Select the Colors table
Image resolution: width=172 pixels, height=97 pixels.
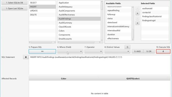pos(79,31)
